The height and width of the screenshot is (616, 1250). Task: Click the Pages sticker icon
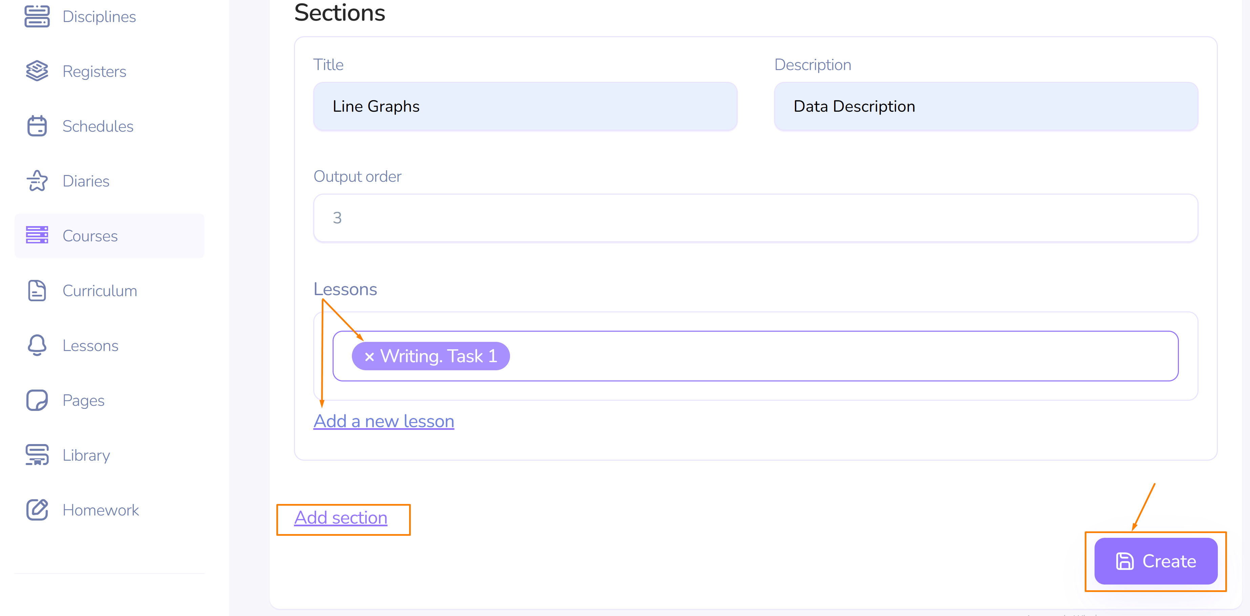[37, 400]
